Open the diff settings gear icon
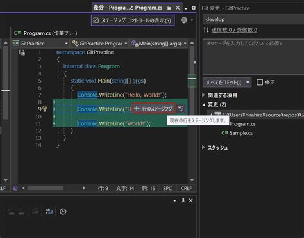 click(x=184, y=20)
